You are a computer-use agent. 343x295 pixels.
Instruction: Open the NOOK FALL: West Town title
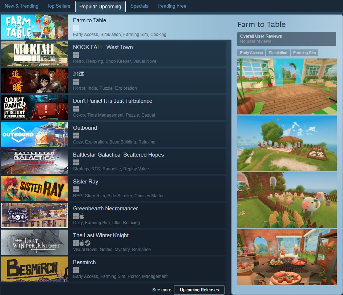coord(103,47)
